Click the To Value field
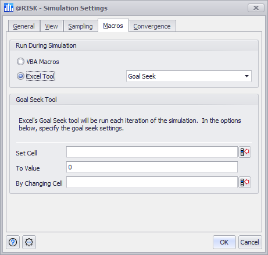The width and height of the screenshot is (268, 255). tap(152, 167)
